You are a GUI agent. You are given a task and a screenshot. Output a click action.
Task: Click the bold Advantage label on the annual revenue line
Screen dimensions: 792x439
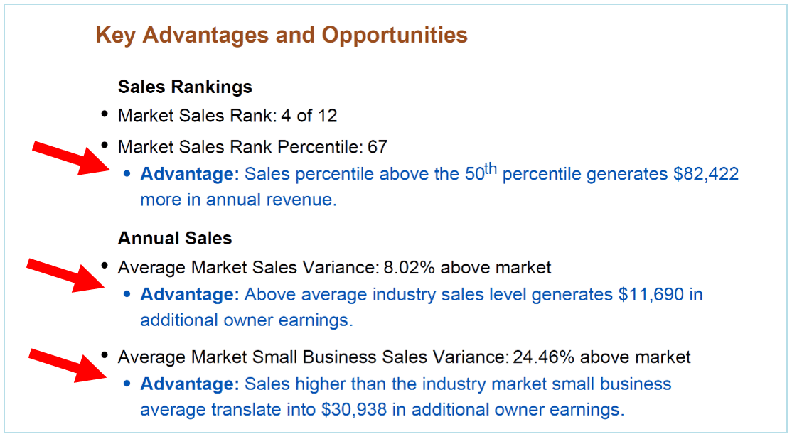190,174
